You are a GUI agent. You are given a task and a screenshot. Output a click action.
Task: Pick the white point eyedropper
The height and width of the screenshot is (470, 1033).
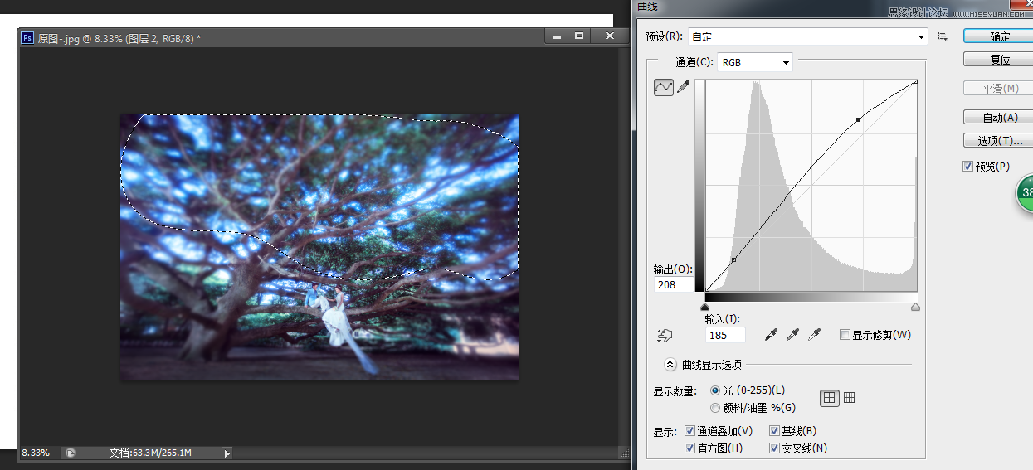click(x=815, y=335)
